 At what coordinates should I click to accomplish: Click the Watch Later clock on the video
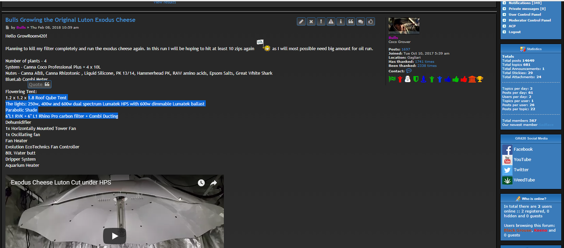[201, 183]
